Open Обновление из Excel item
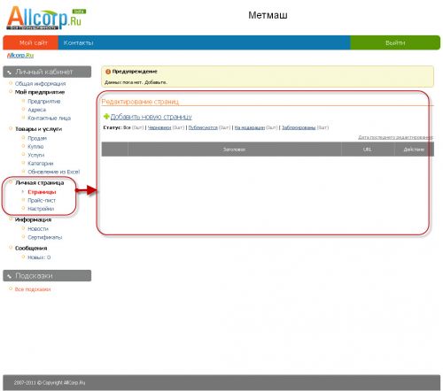 click(x=54, y=172)
